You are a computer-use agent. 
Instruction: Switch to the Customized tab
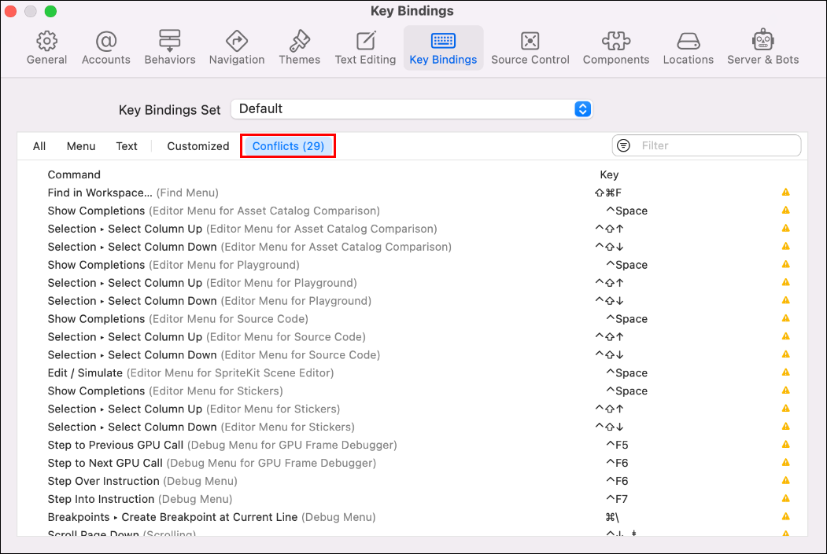(198, 146)
